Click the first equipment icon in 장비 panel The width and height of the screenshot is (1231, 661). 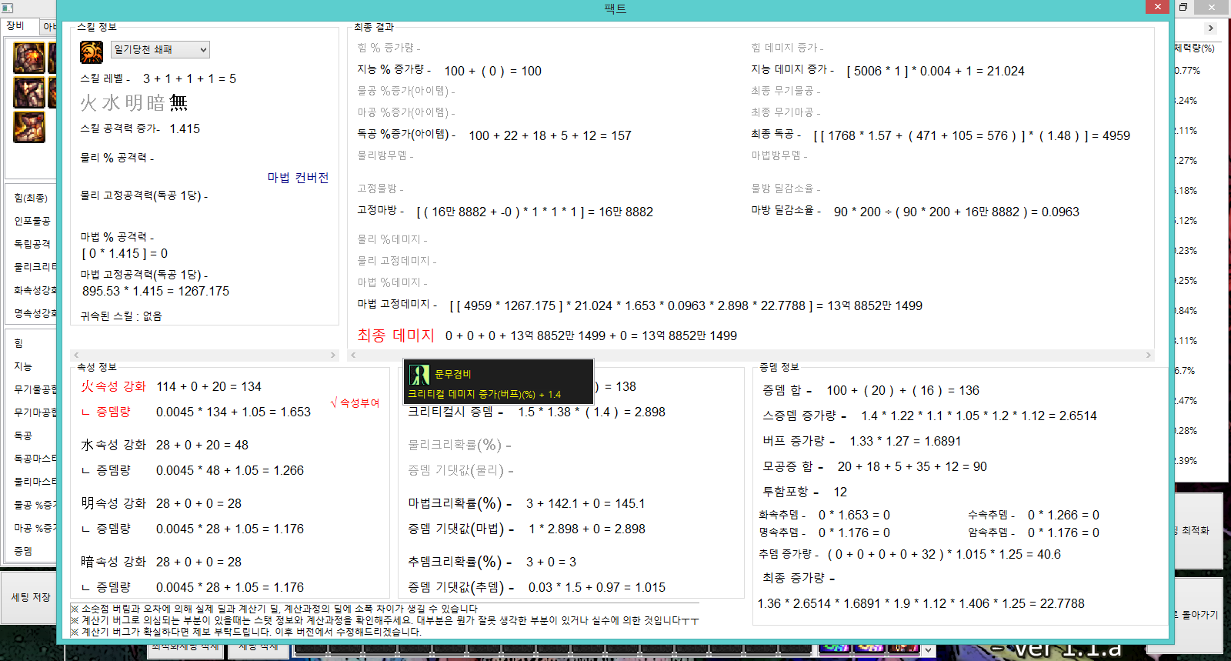(x=28, y=58)
